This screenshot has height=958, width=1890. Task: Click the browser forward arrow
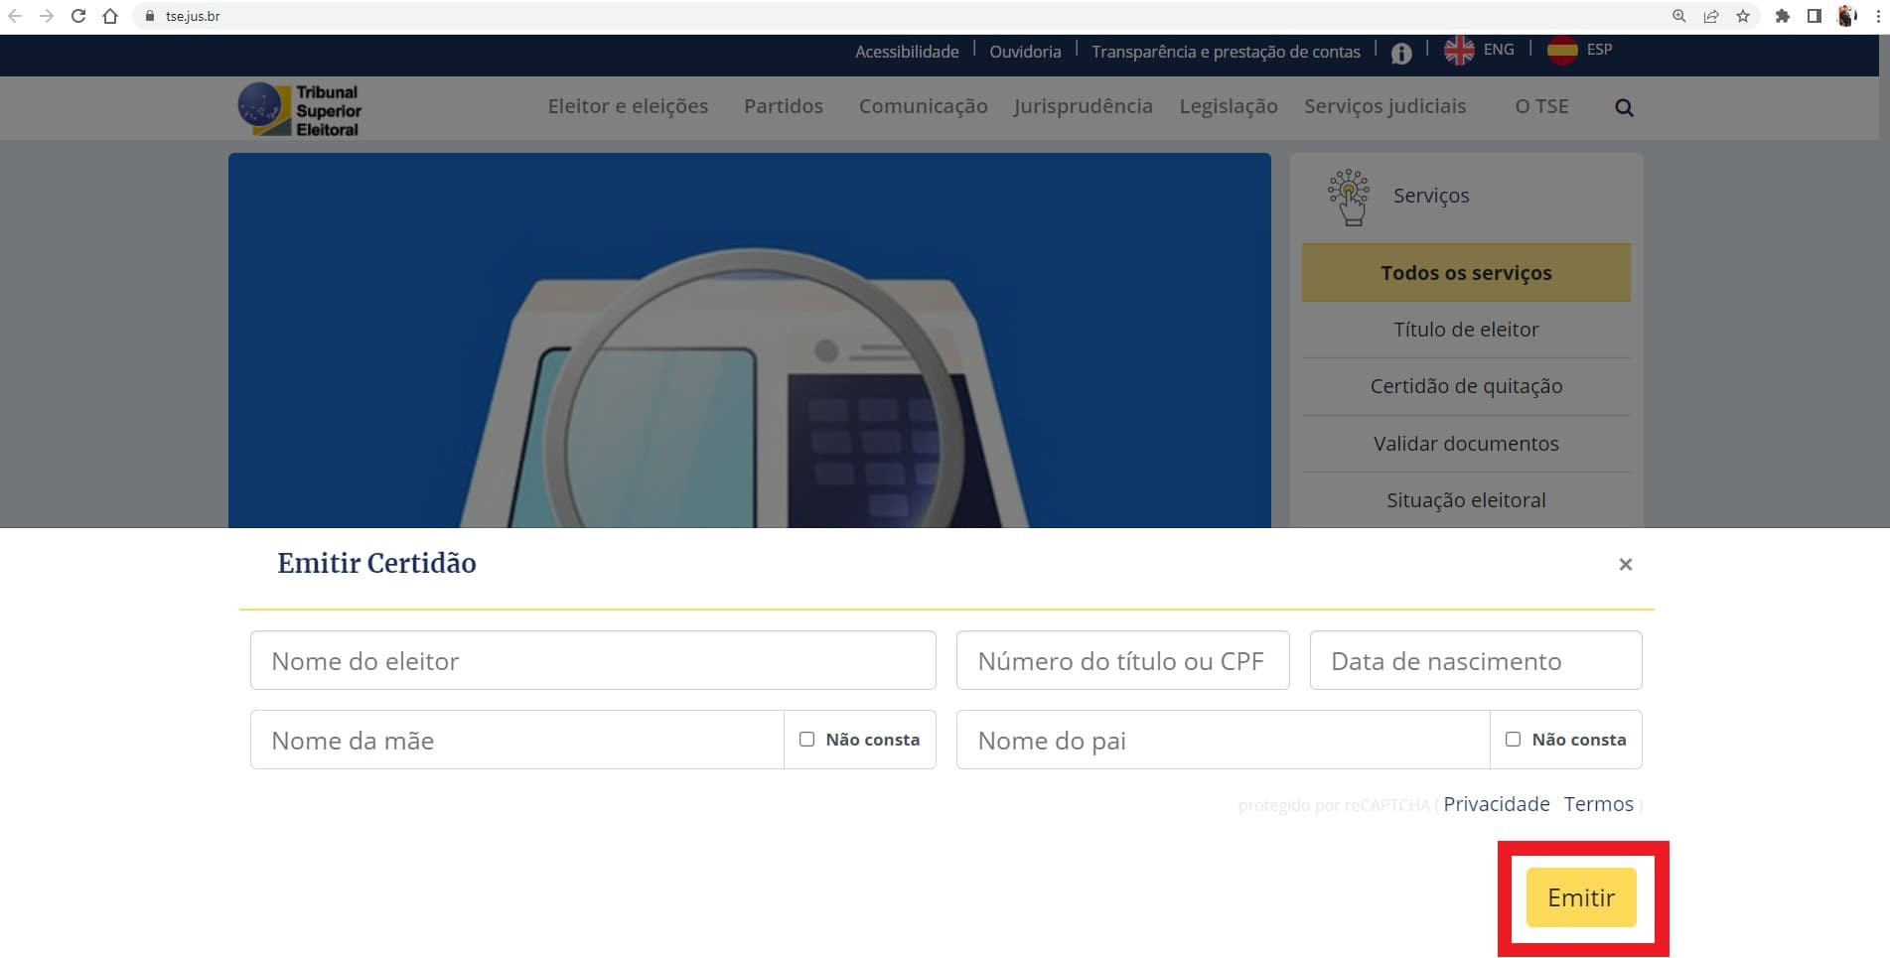pos(46,16)
